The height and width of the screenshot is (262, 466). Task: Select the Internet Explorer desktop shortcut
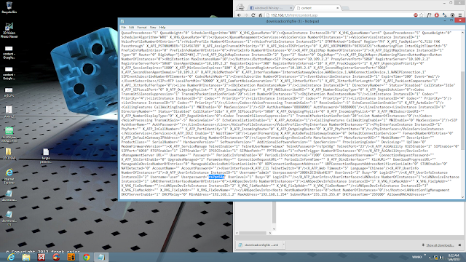pos(9,176)
